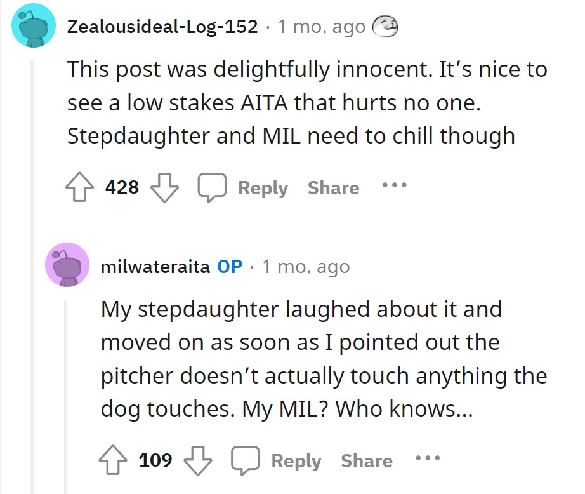Screen dimensions: 585x494
Task: Collapse the top comment thread line
Action: [32, 276]
